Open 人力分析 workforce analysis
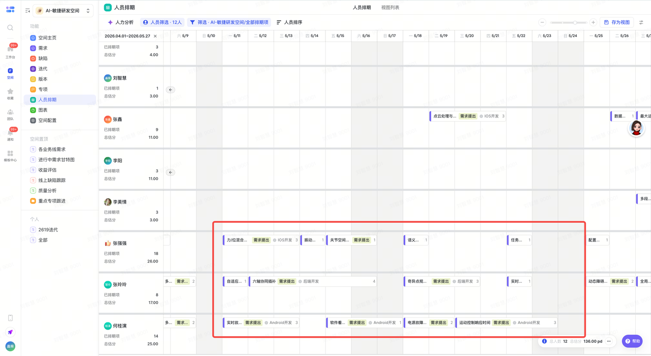This screenshot has height=356, width=651. (x=120, y=22)
